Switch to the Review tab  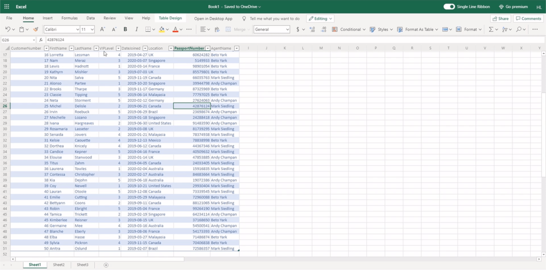(x=110, y=18)
